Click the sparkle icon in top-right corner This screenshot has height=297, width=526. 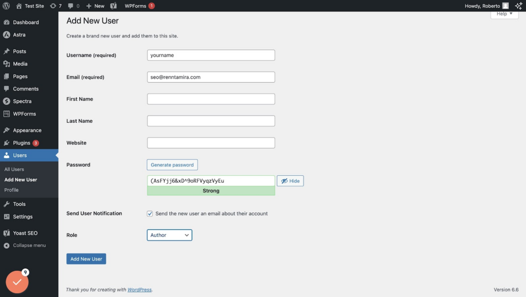click(x=518, y=6)
